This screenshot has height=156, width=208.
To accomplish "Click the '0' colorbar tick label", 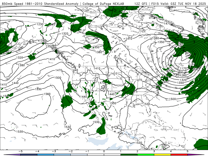I will [104, 151].
